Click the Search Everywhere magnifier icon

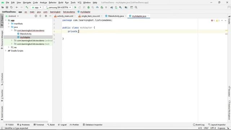136,7
